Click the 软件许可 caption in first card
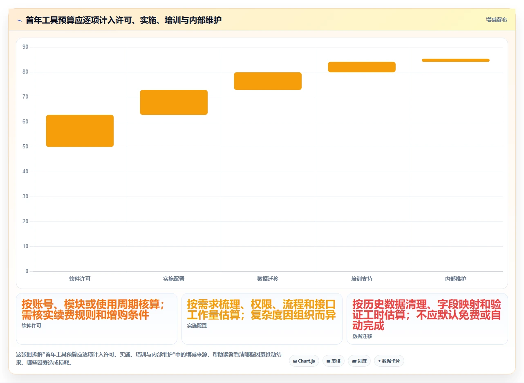The width and height of the screenshot is (524, 383). [x=31, y=326]
